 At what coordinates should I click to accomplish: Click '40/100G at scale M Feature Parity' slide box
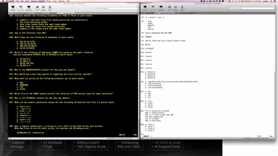pos(167,144)
